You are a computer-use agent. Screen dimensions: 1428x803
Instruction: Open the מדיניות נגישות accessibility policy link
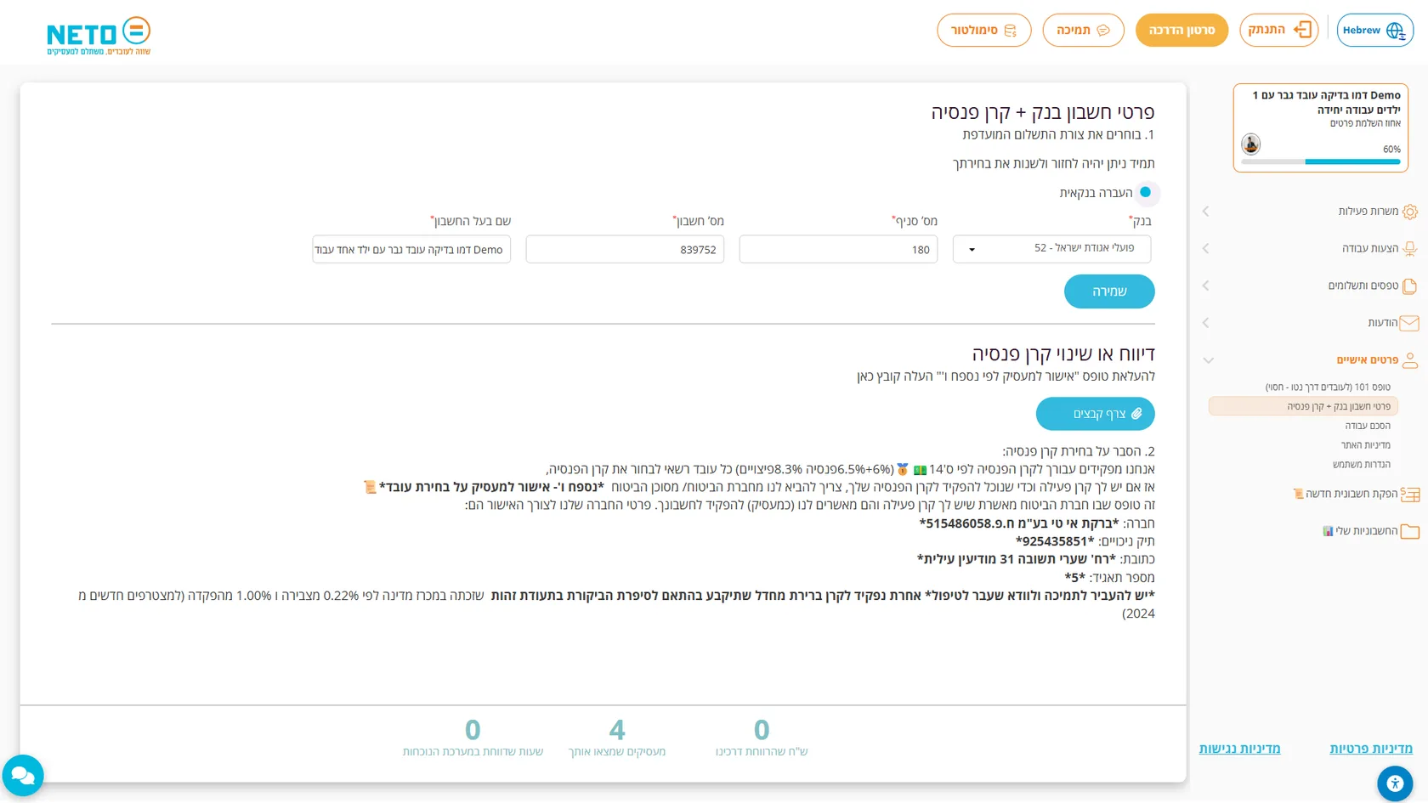[1239, 749]
